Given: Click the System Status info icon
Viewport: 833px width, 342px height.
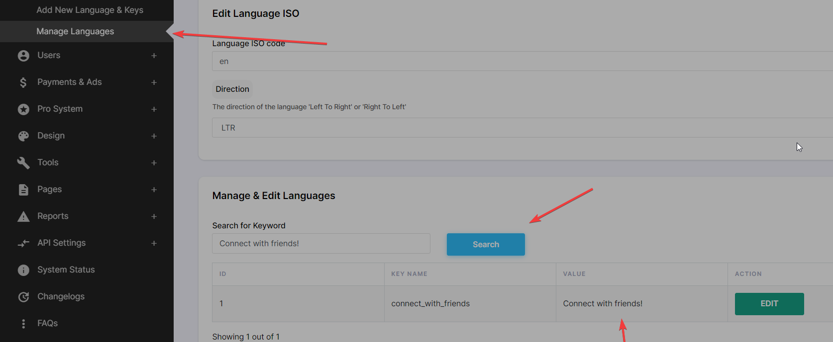Looking at the screenshot, I should tap(23, 270).
